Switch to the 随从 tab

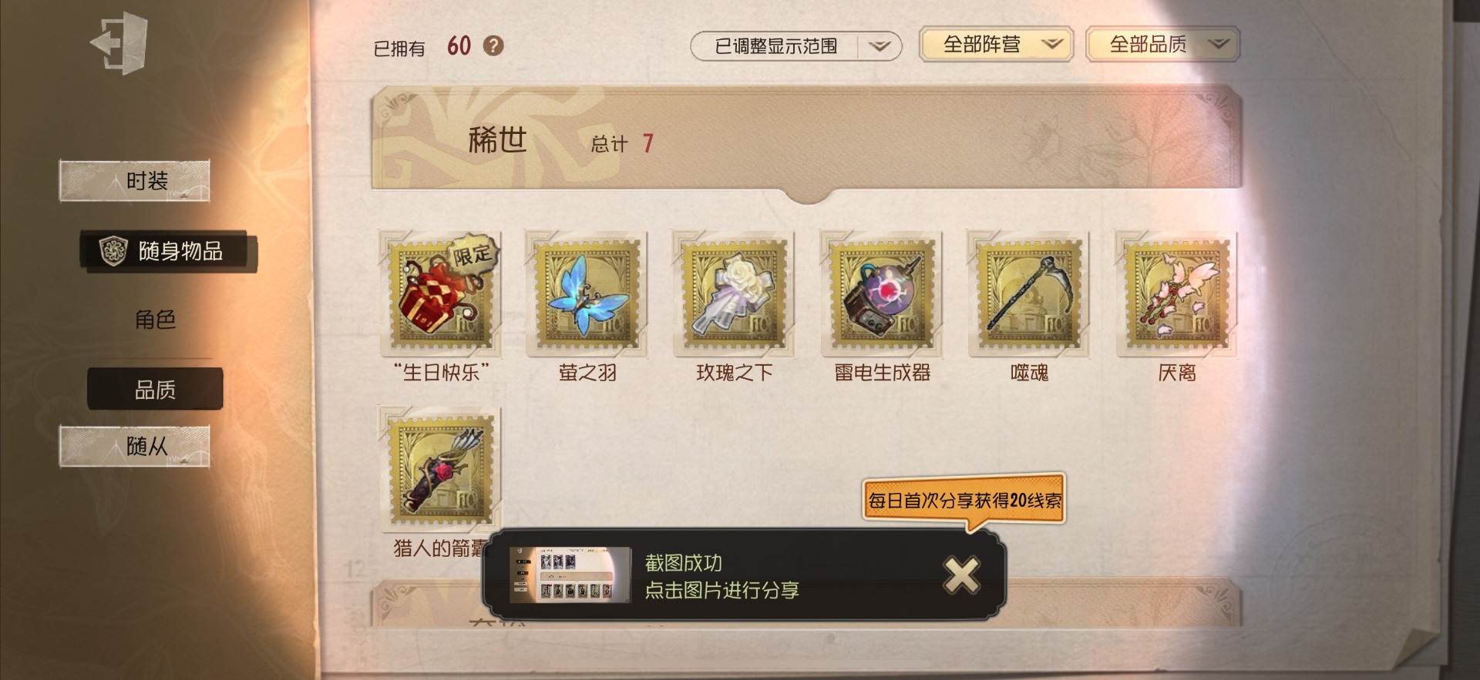tap(135, 446)
